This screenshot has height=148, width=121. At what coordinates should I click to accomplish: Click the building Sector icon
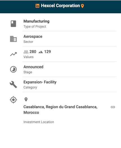click(x=13, y=39)
